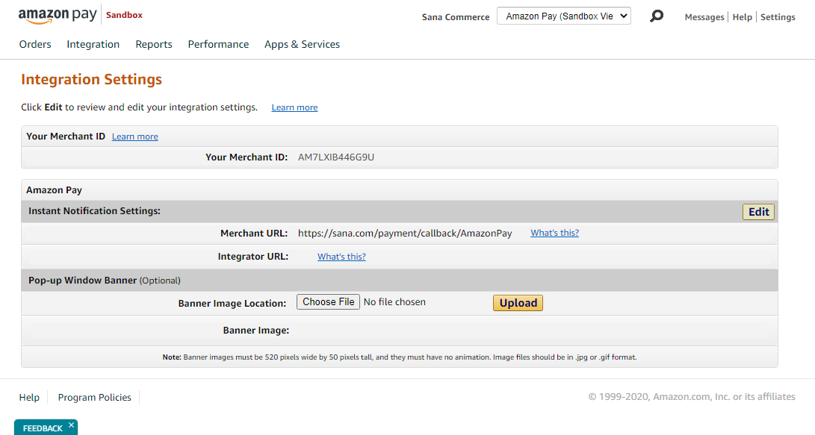
Task: Select the Merchant URL callback address text
Action: pos(405,234)
